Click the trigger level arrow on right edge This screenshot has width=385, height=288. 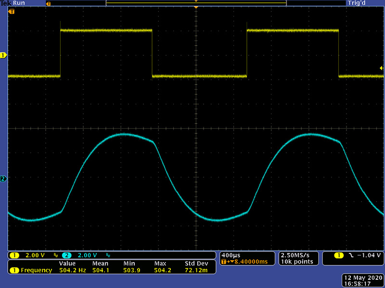point(381,69)
